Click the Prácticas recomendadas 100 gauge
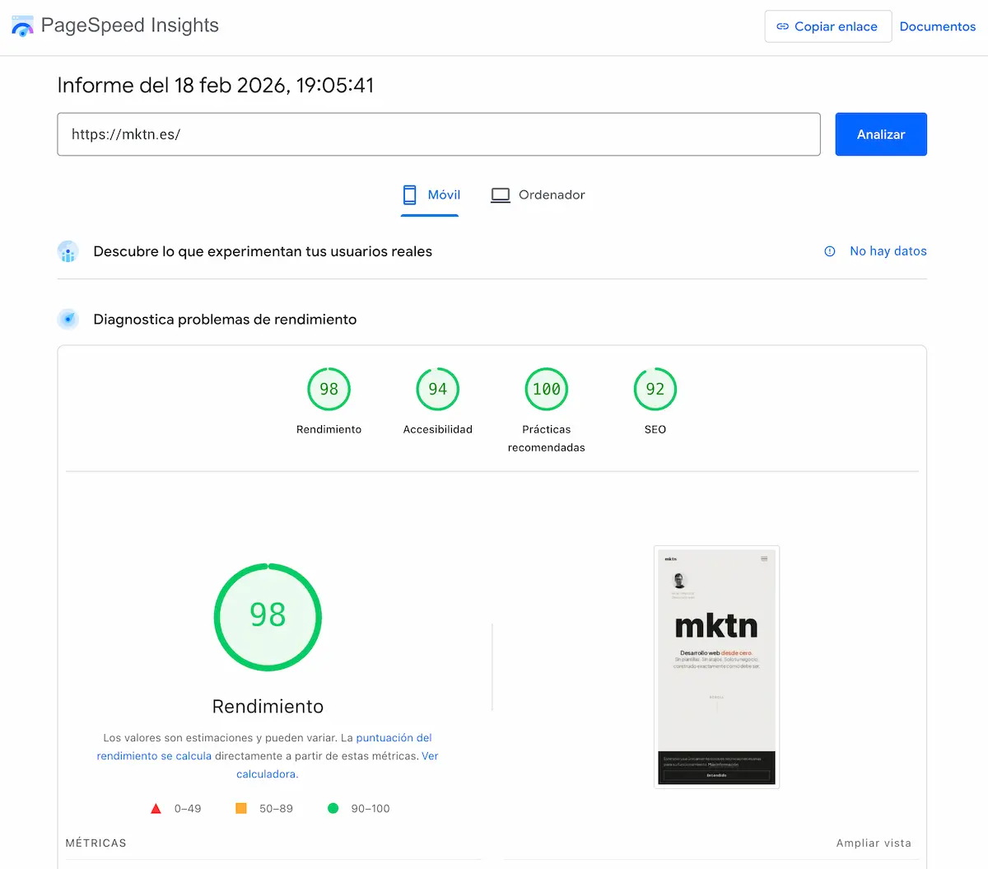This screenshot has width=988, height=869. click(x=546, y=389)
